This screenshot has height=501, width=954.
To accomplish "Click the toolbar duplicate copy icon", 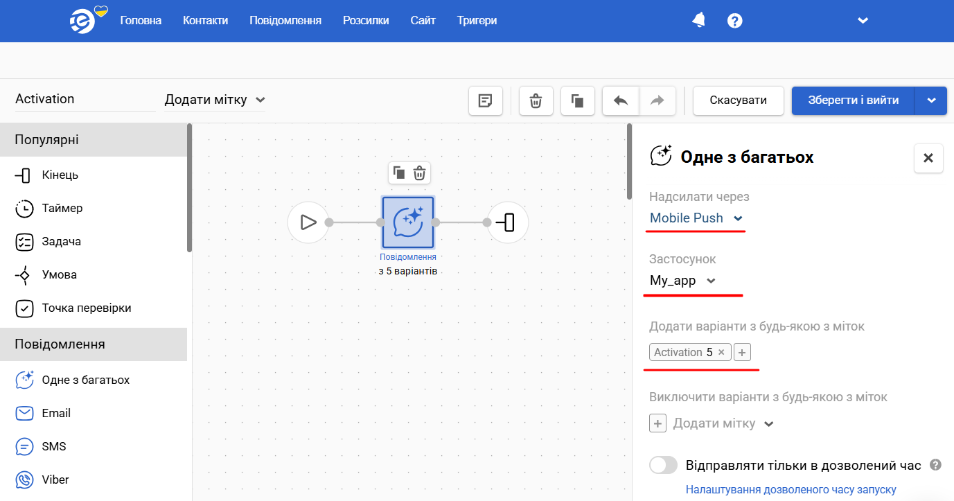I will [578, 100].
